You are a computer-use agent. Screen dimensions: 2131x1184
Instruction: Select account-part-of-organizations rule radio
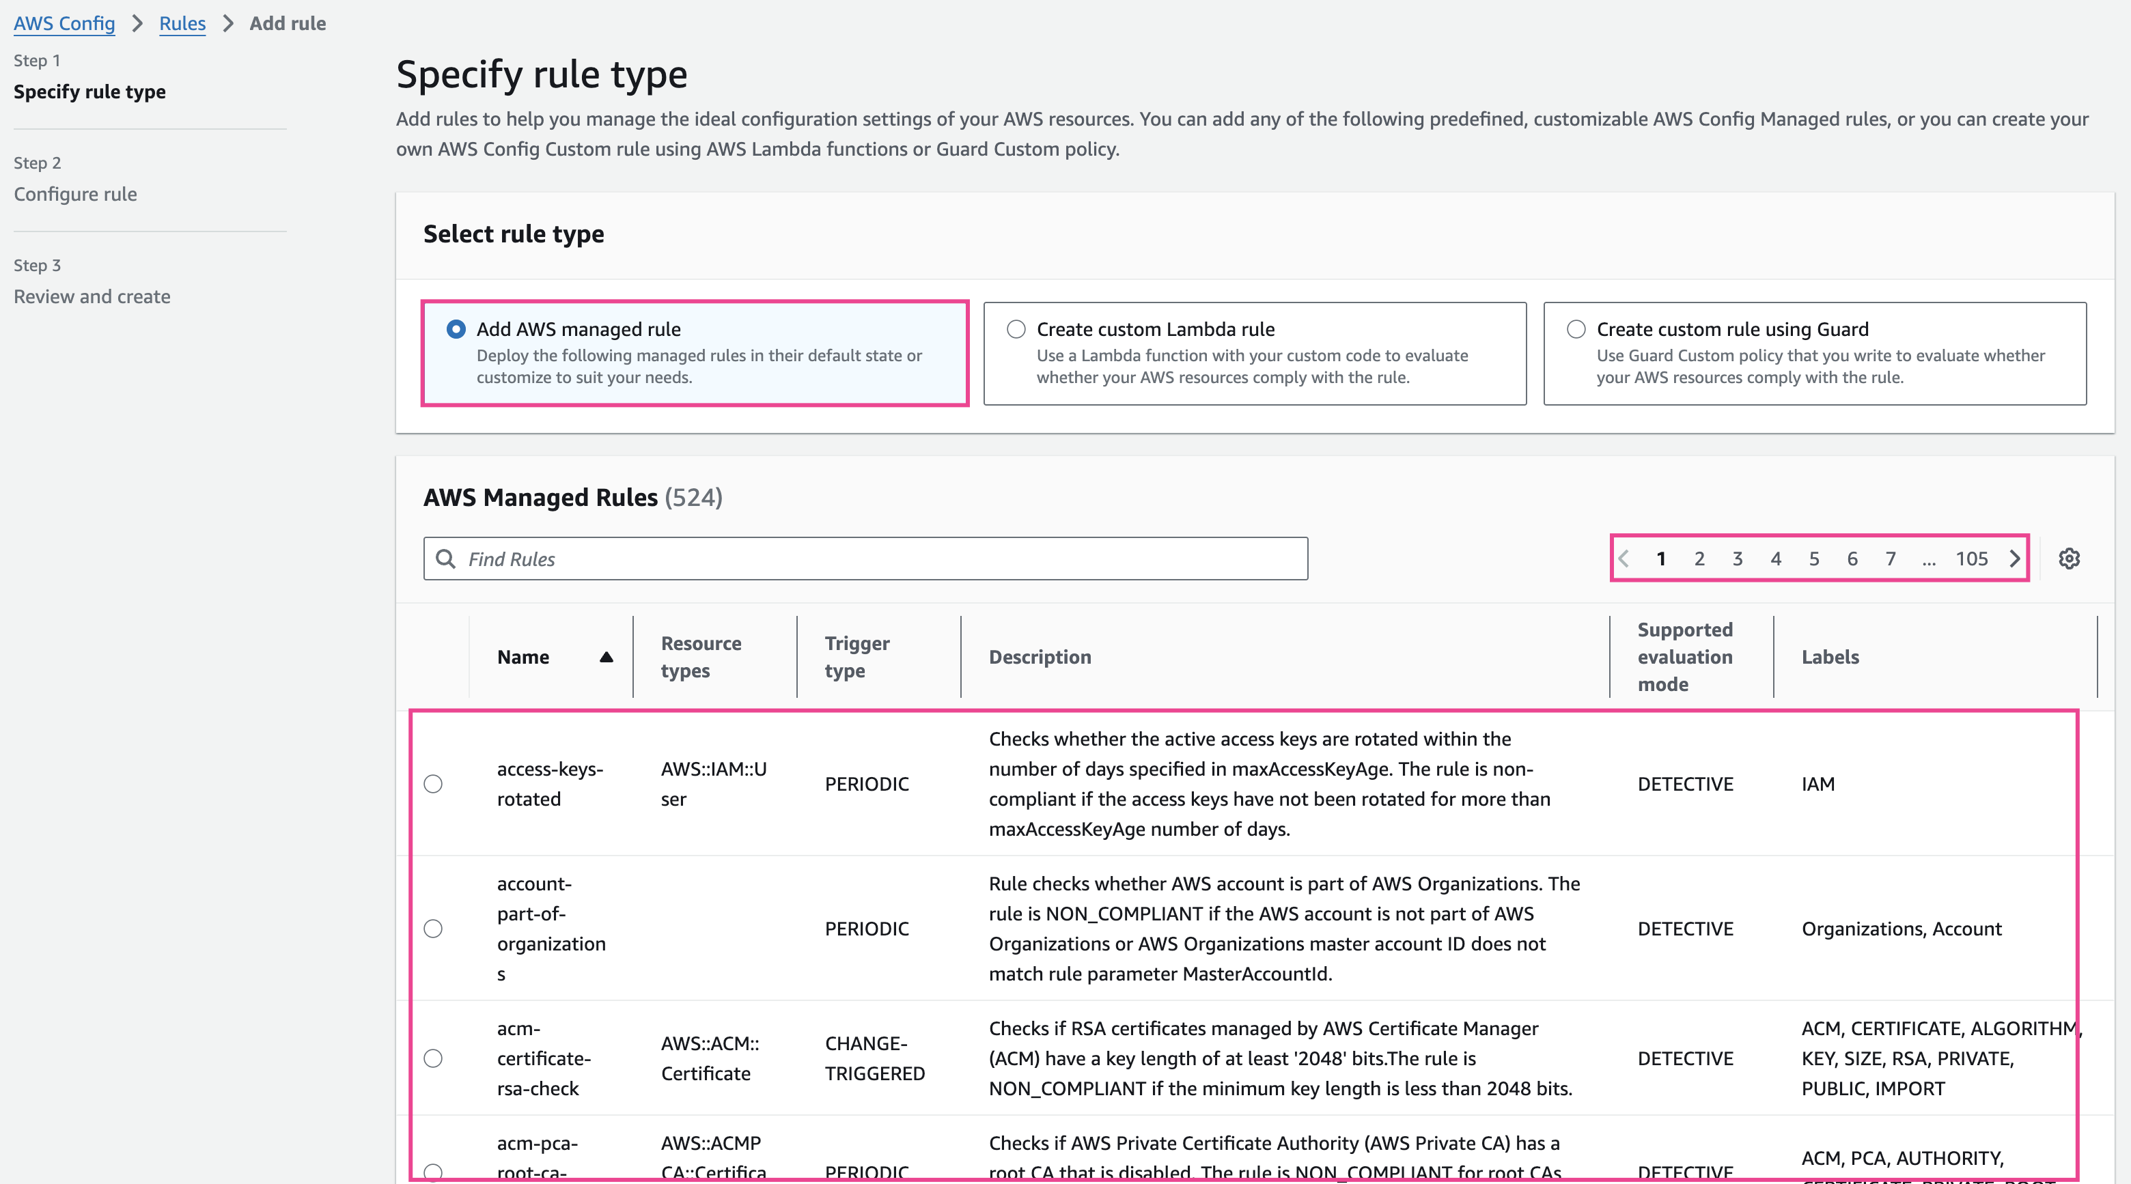point(432,929)
